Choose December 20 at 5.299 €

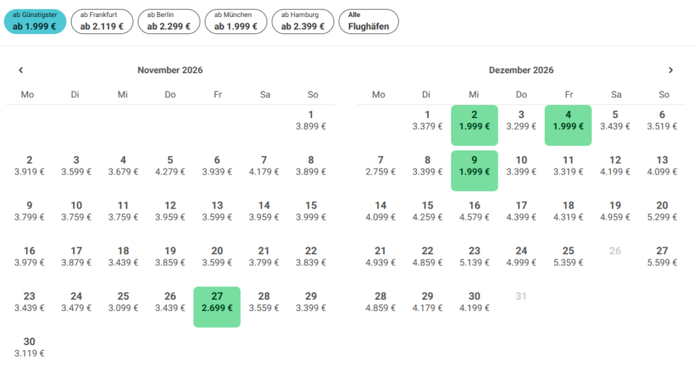click(x=662, y=211)
